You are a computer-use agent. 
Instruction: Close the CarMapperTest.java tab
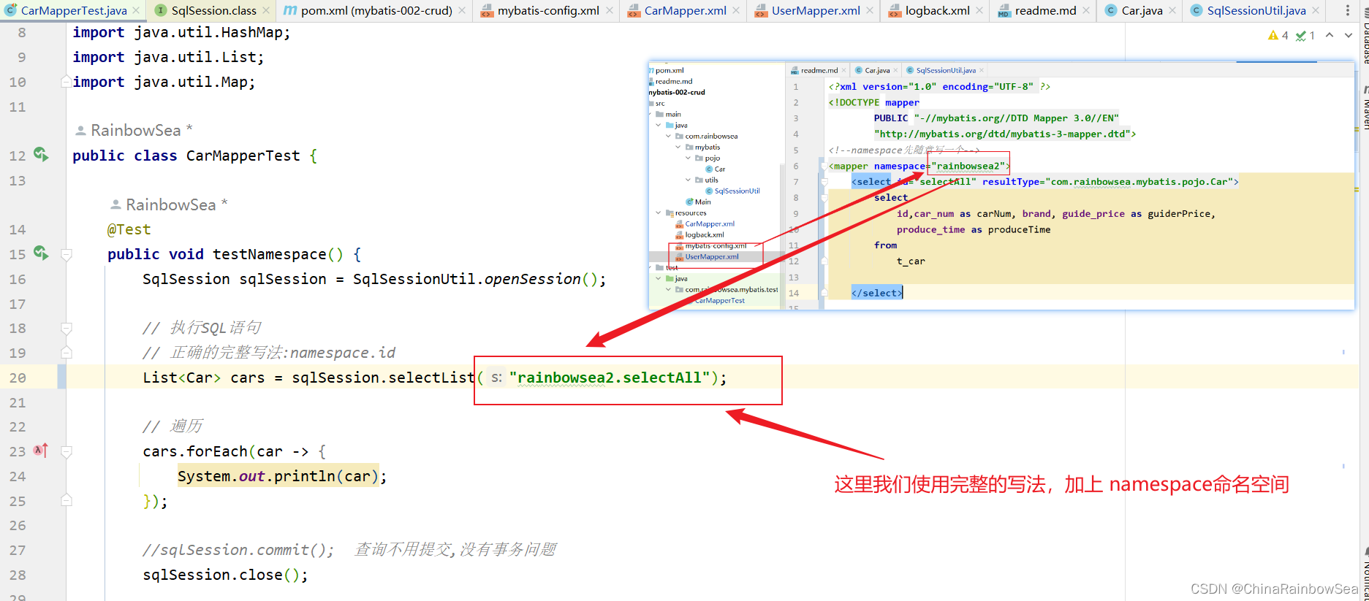tap(136, 10)
